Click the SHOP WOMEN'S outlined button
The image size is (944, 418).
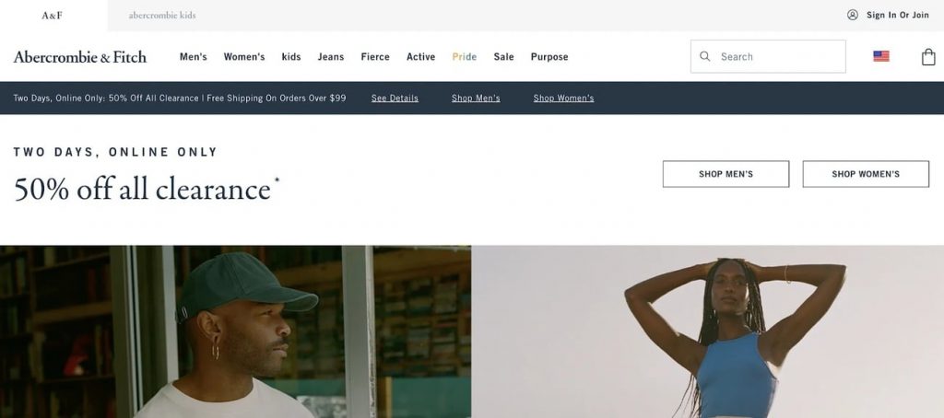[x=865, y=174]
